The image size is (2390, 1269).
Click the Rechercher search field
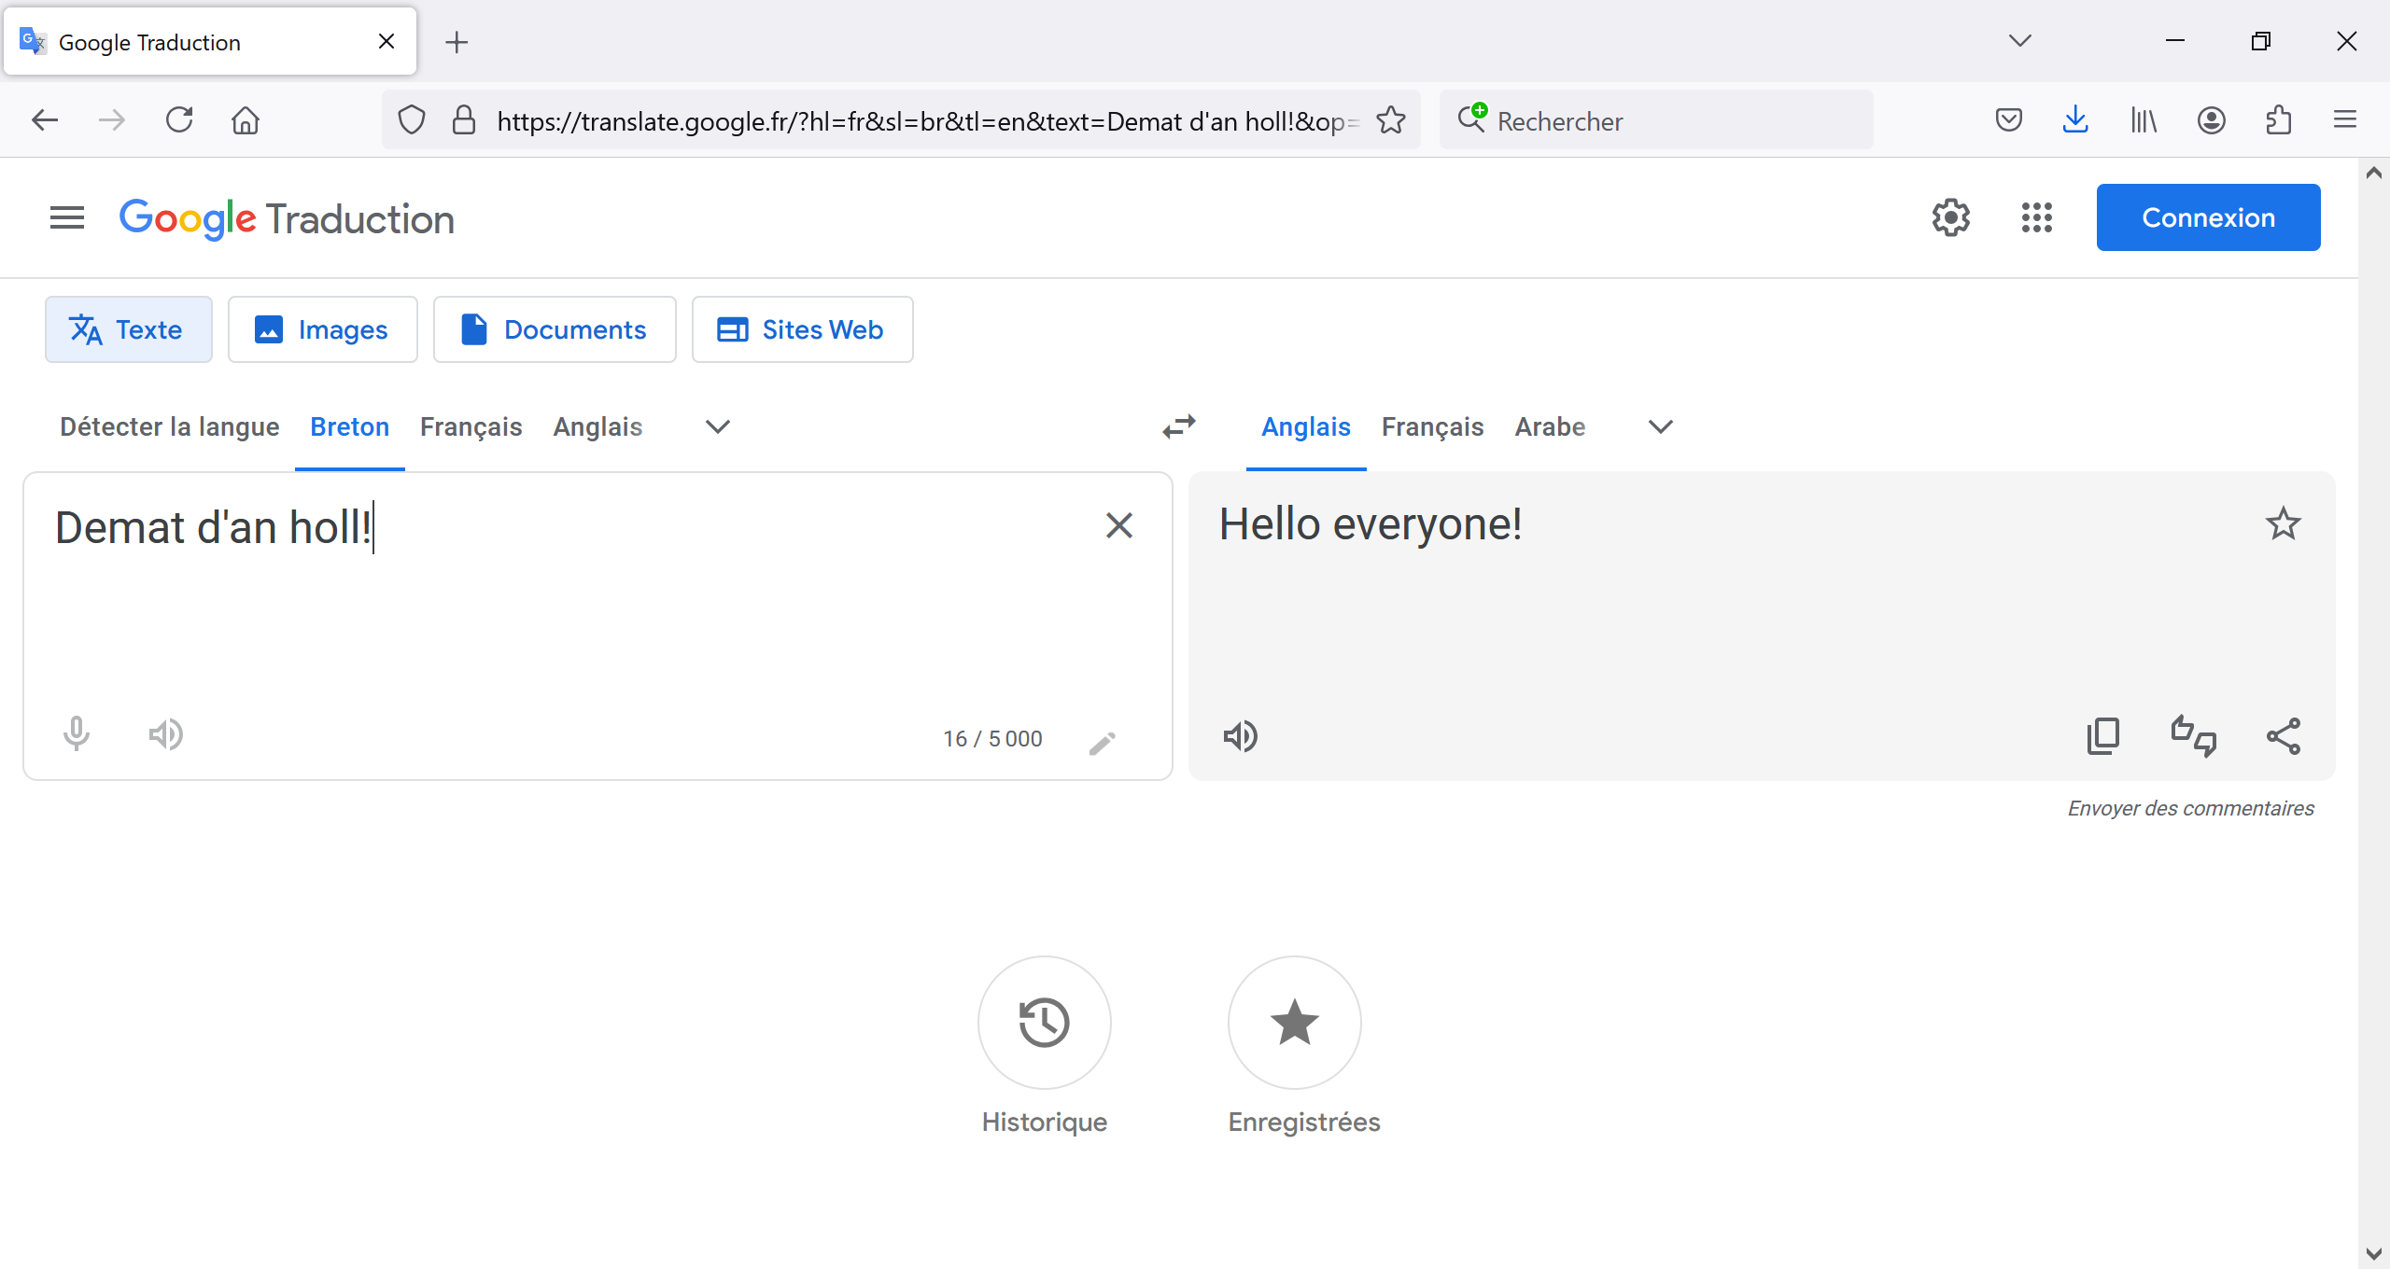tap(1657, 120)
